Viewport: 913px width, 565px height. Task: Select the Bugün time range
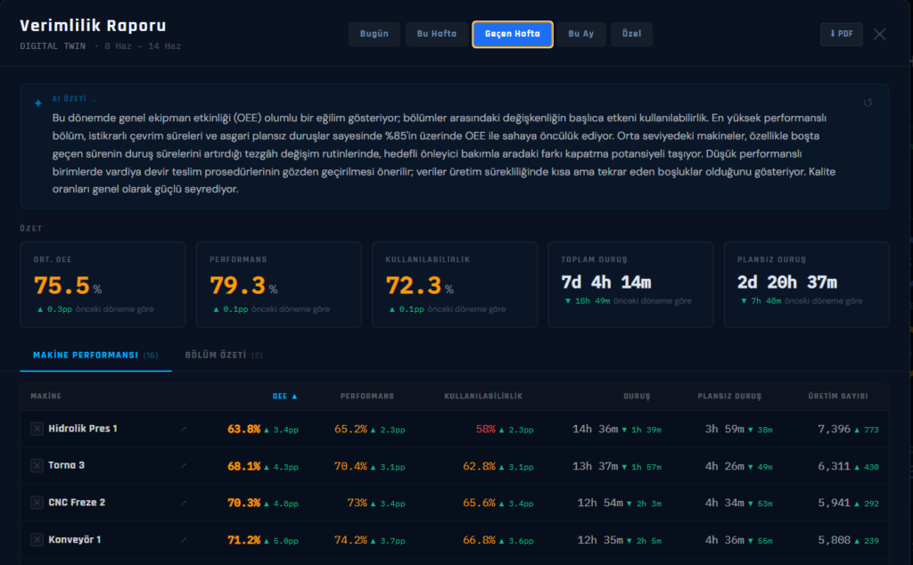(x=374, y=34)
